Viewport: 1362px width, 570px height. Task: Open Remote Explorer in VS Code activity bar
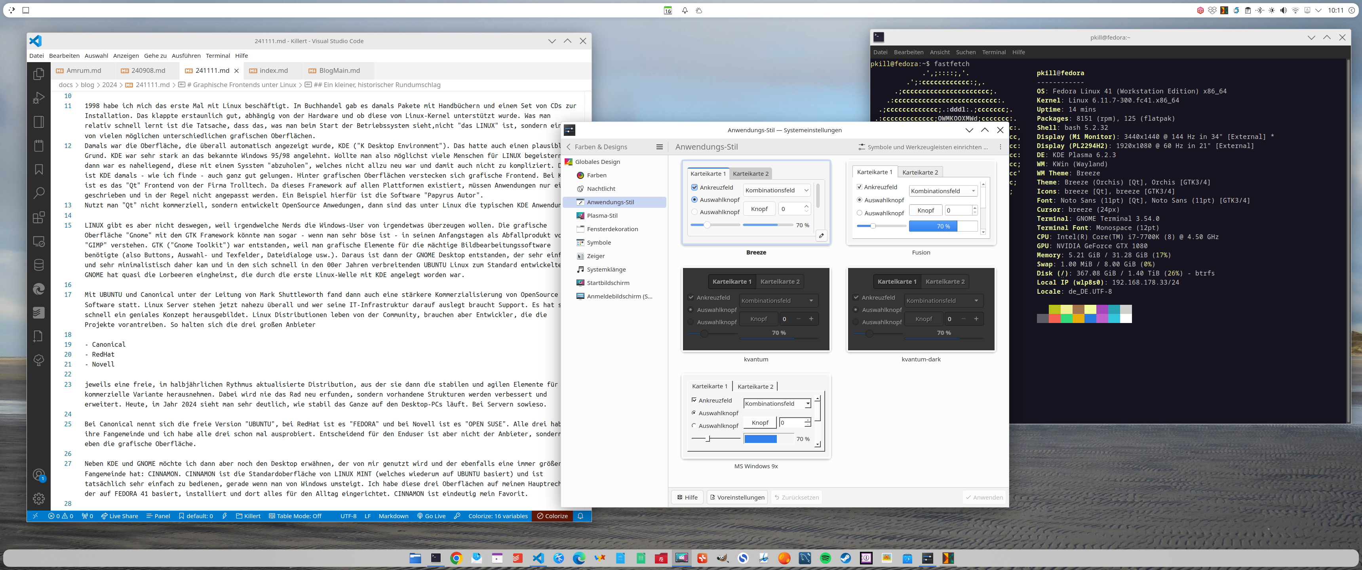coord(38,241)
